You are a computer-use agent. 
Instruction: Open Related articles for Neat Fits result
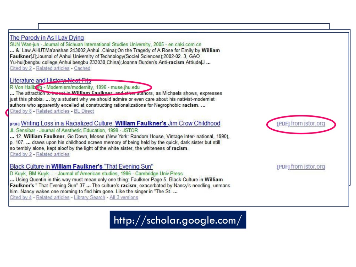53,111
